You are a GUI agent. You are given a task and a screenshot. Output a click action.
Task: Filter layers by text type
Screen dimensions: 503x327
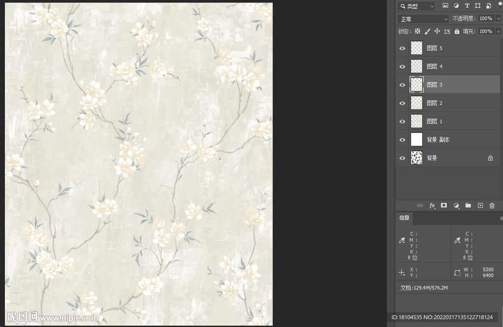tap(467, 6)
